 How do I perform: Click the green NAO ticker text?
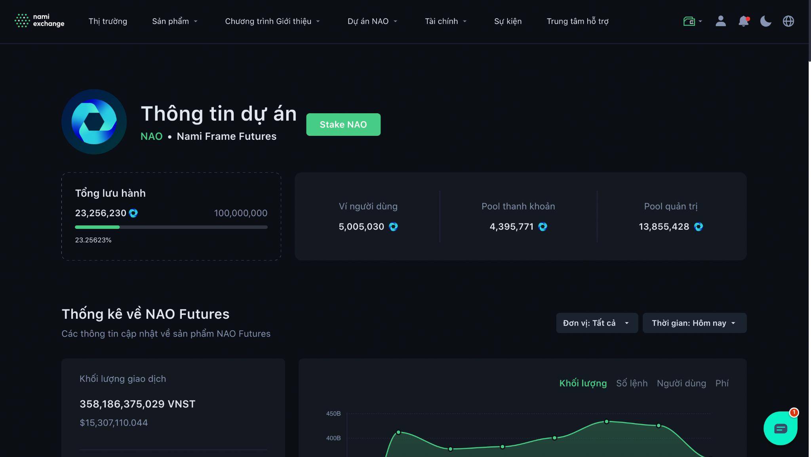click(151, 136)
